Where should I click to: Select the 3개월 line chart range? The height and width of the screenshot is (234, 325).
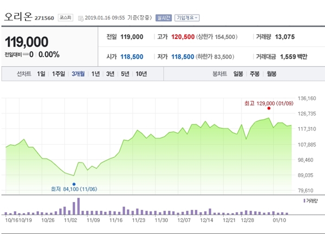click(x=78, y=74)
